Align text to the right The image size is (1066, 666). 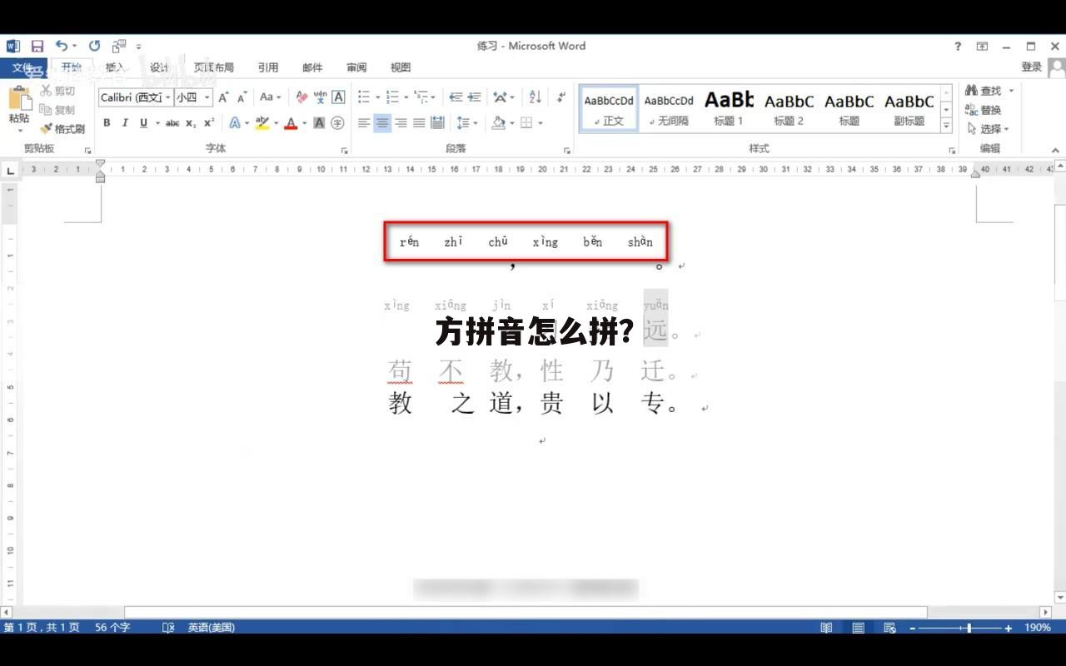tap(401, 123)
